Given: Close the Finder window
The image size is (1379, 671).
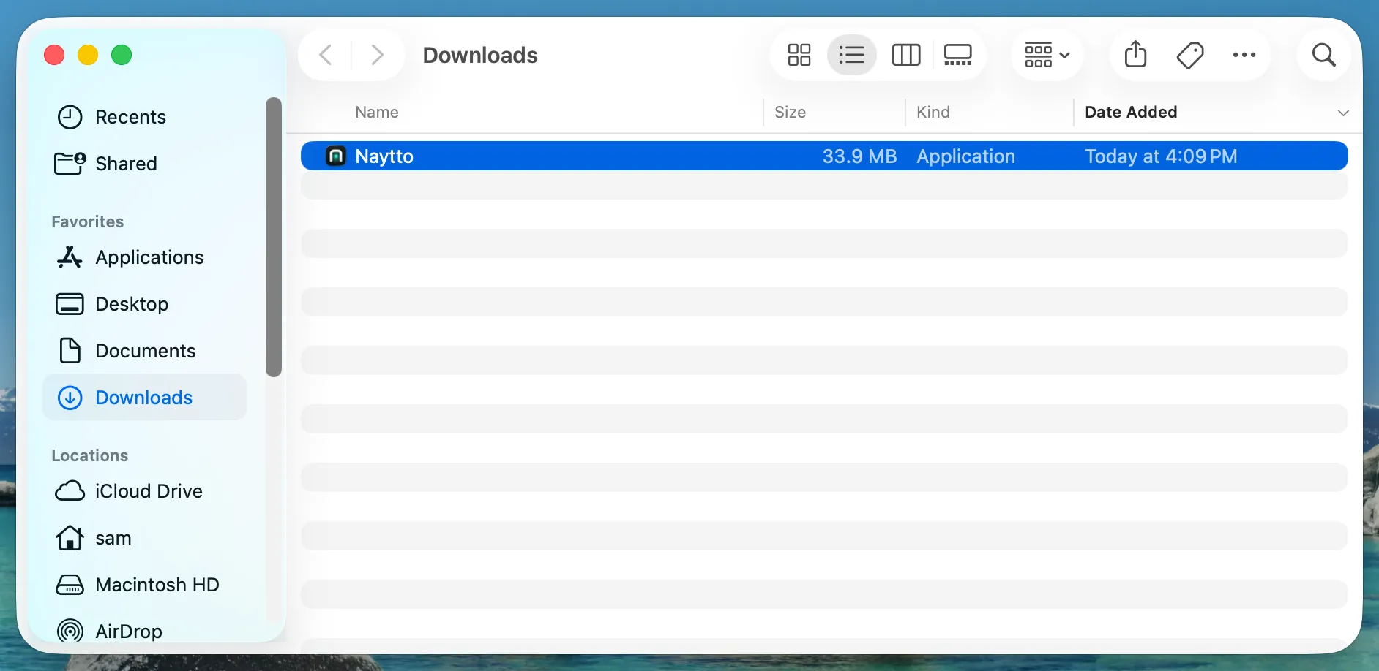Looking at the screenshot, I should coord(54,55).
